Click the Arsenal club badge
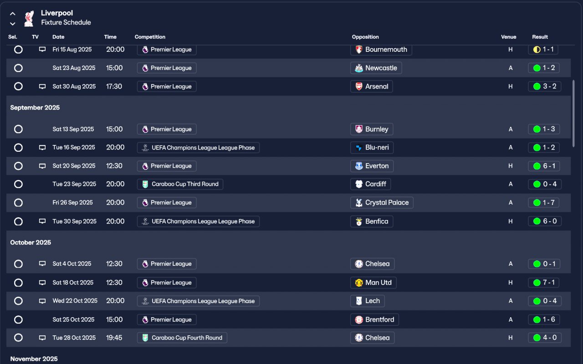 [359, 86]
